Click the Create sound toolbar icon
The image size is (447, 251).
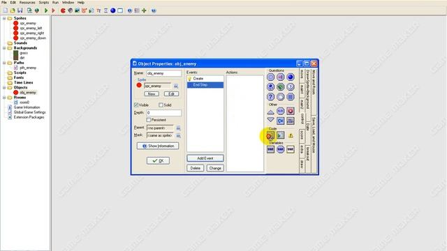coord(70,10)
